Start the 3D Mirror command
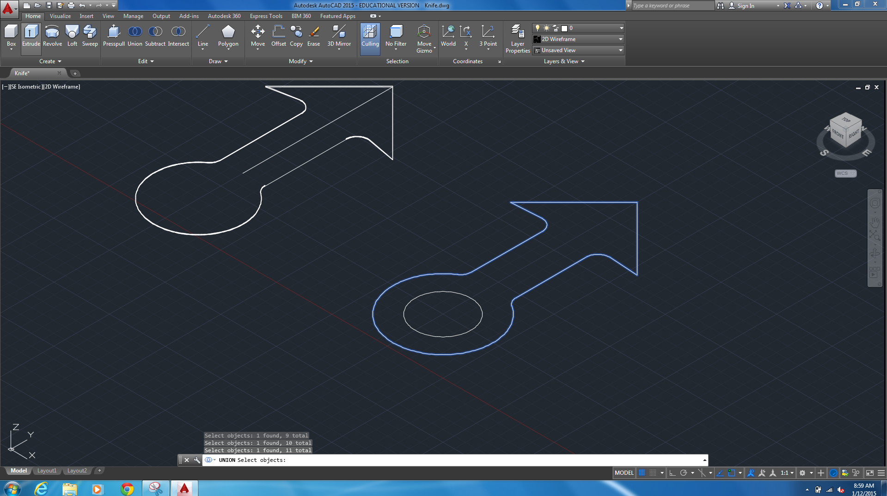 (x=339, y=36)
